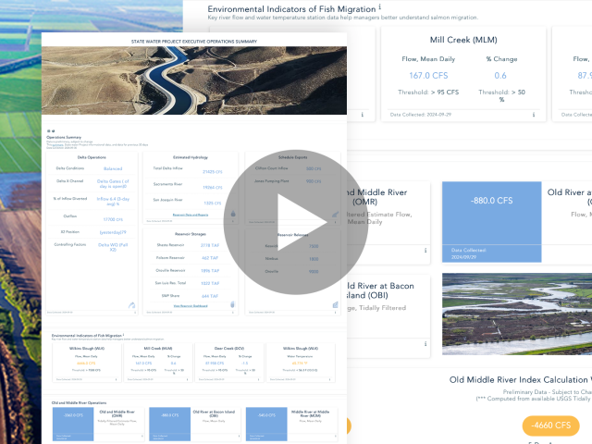Viewport: 592px width, 444px height.
Task: Click the orange -4660 CFS badge
Action: (551, 425)
